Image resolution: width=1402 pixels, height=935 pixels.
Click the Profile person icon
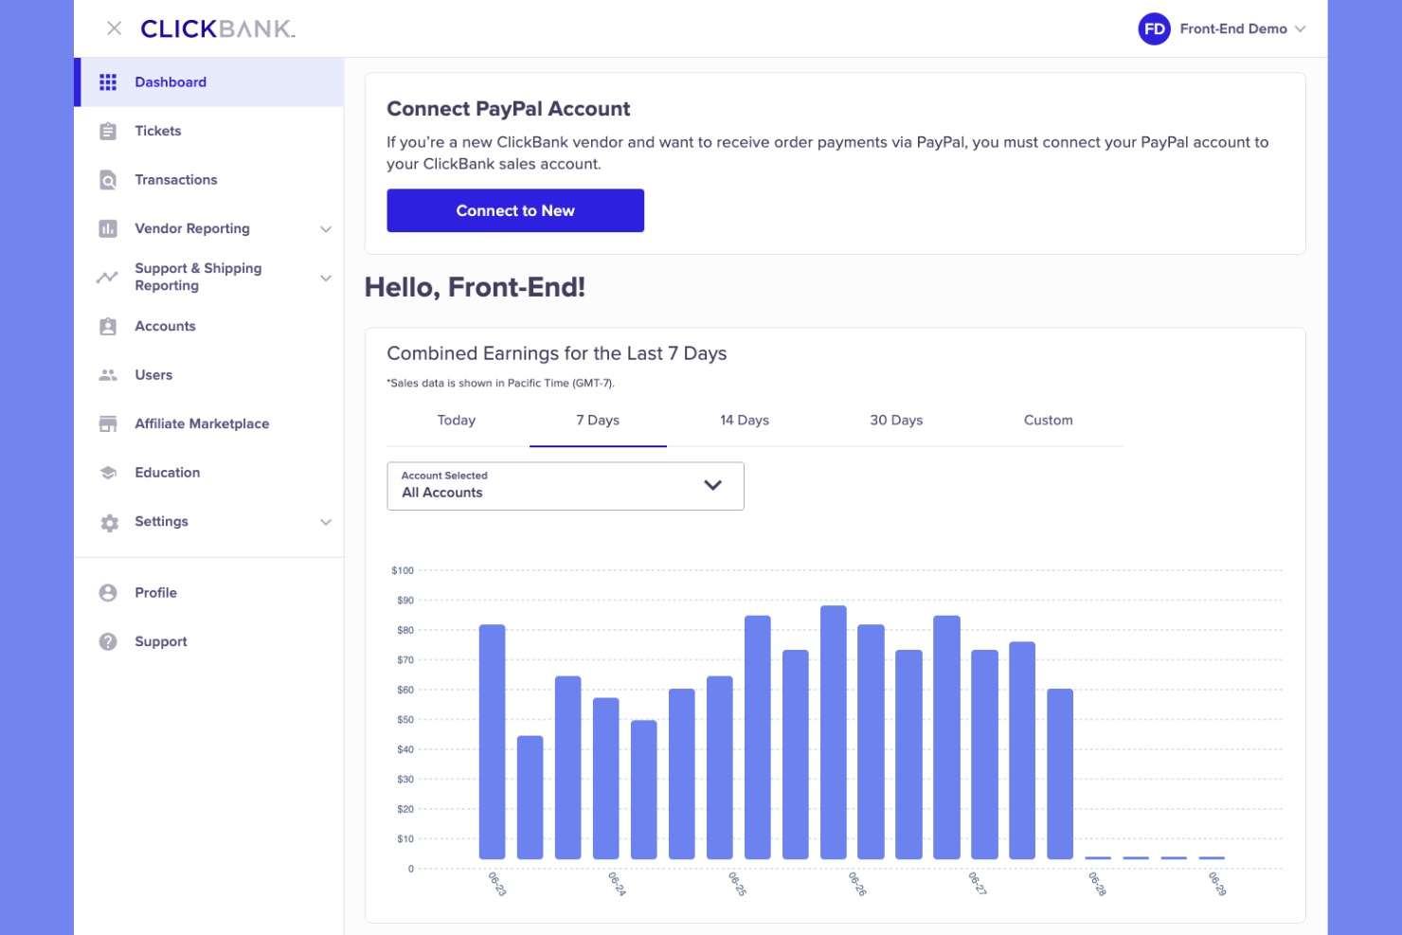[108, 593]
